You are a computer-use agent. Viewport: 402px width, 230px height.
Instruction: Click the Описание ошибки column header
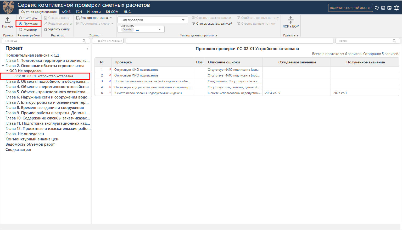tap(234, 62)
